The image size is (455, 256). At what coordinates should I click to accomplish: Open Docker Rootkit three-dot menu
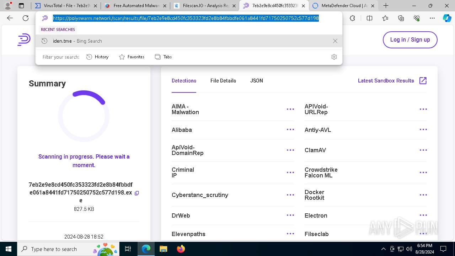tap(423, 195)
